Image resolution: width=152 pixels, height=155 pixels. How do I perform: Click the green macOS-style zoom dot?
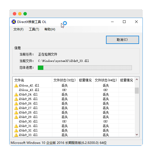point(25,14)
